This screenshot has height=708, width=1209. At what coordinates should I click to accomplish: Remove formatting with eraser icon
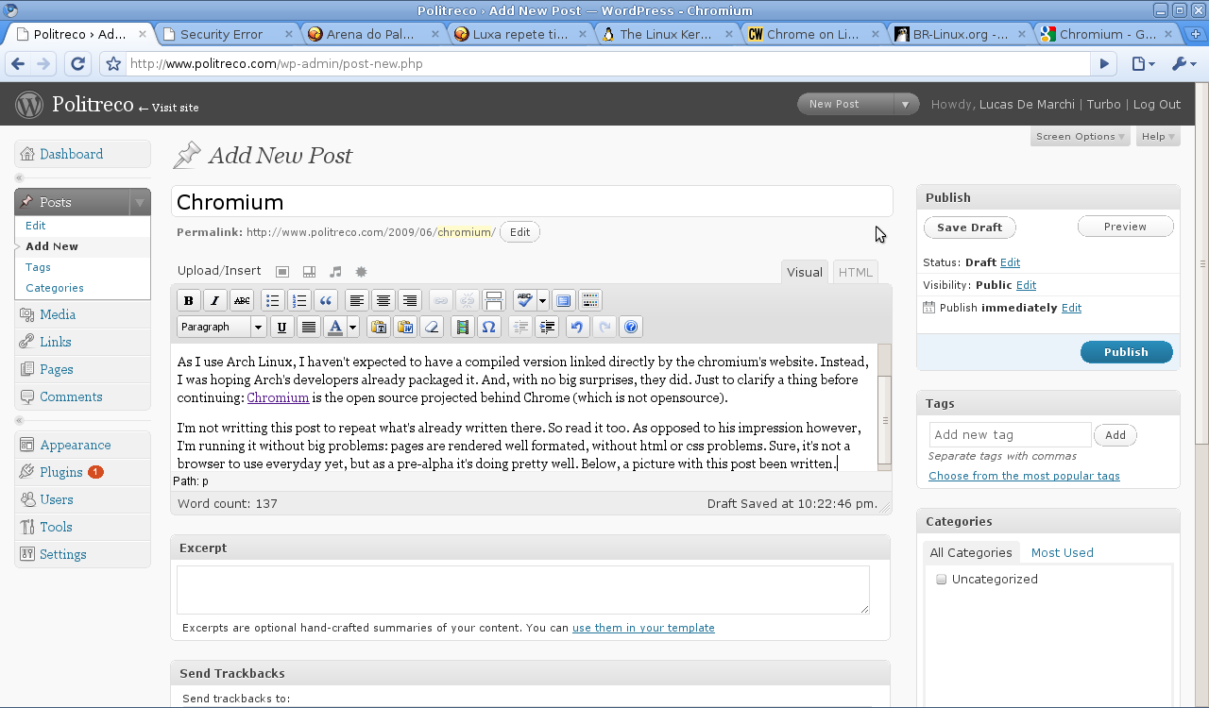coord(432,327)
